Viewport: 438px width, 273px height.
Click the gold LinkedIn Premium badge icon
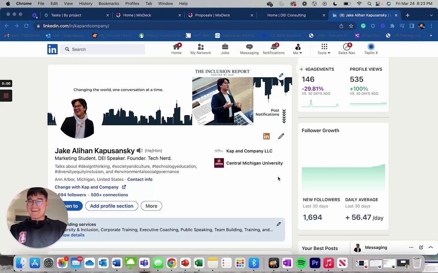(266, 136)
